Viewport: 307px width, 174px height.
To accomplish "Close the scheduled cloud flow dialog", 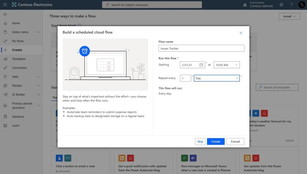I will pyautogui.click(x=241, y=33).
